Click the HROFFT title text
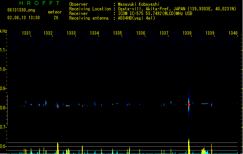 (x=39, y=3)
